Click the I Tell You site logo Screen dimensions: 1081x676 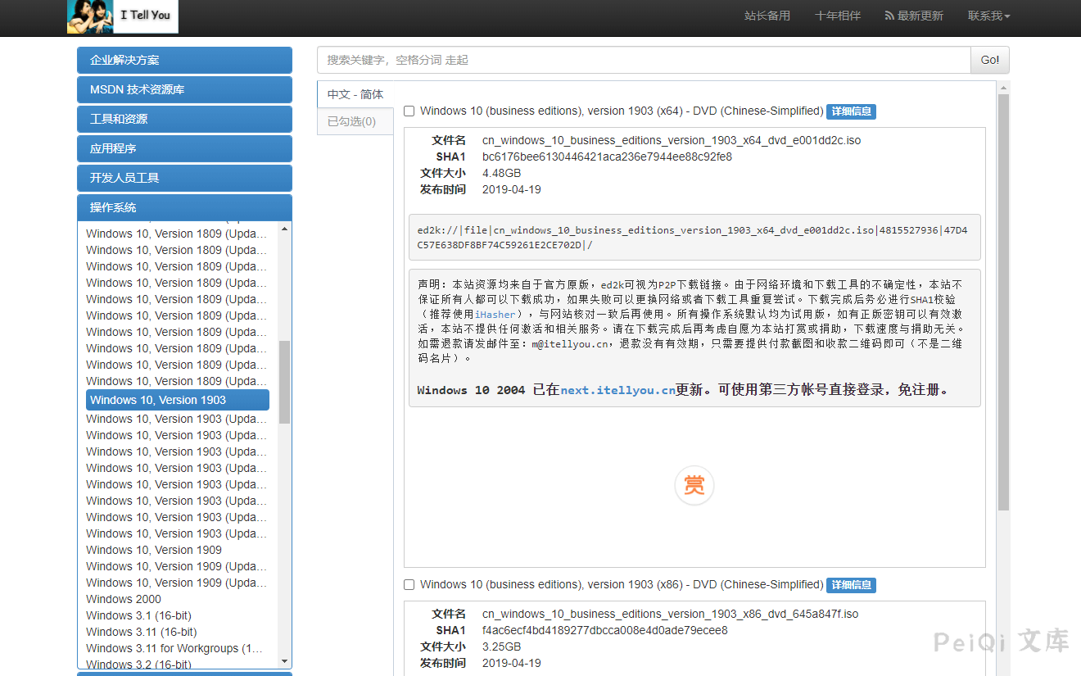121,16
